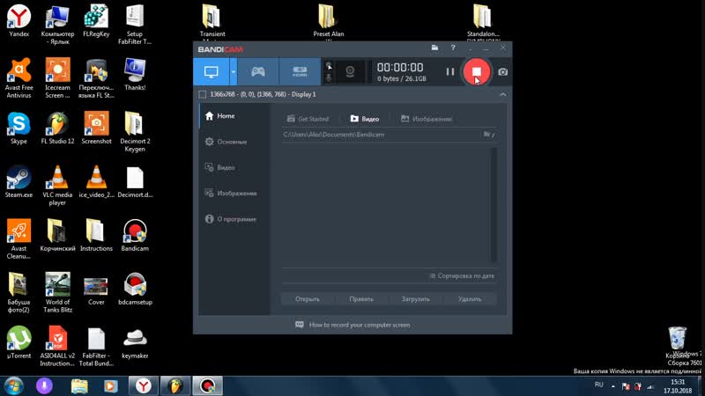Click the RU language indicator
Image resolution: width=705 pixels, height=396 pixels.
point(599,385)
